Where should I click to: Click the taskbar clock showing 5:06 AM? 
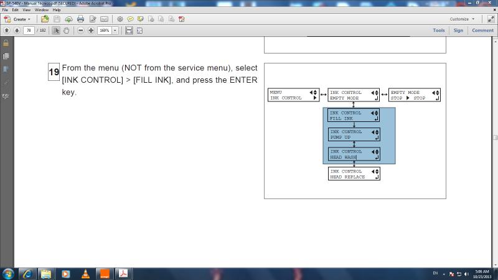click(x=481, y=274)
